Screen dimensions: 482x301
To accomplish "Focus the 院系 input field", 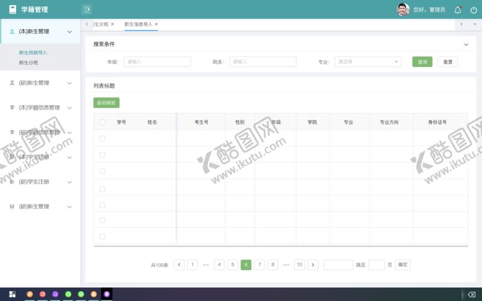I will click(262, 62).
